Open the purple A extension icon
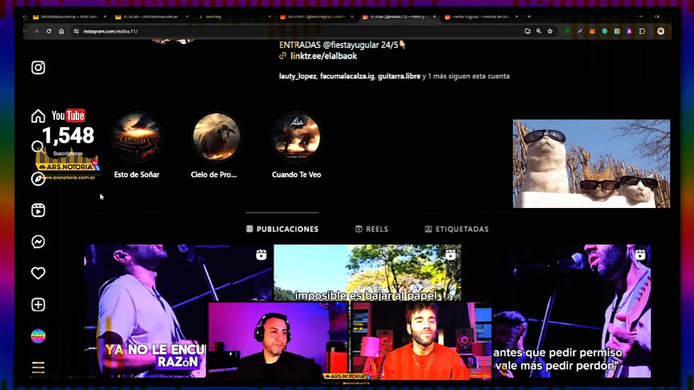694x390 pixels. (629, 31)
